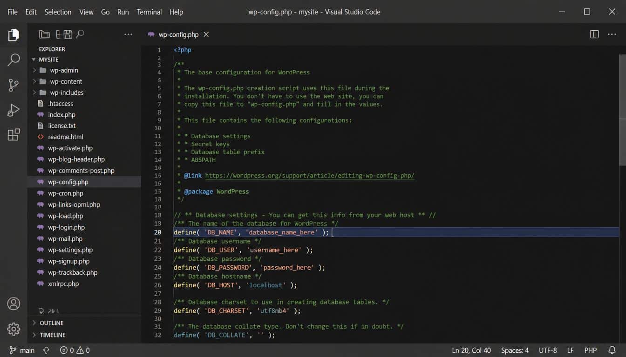
Task: Open the Run menu
Action: point(123,12)
